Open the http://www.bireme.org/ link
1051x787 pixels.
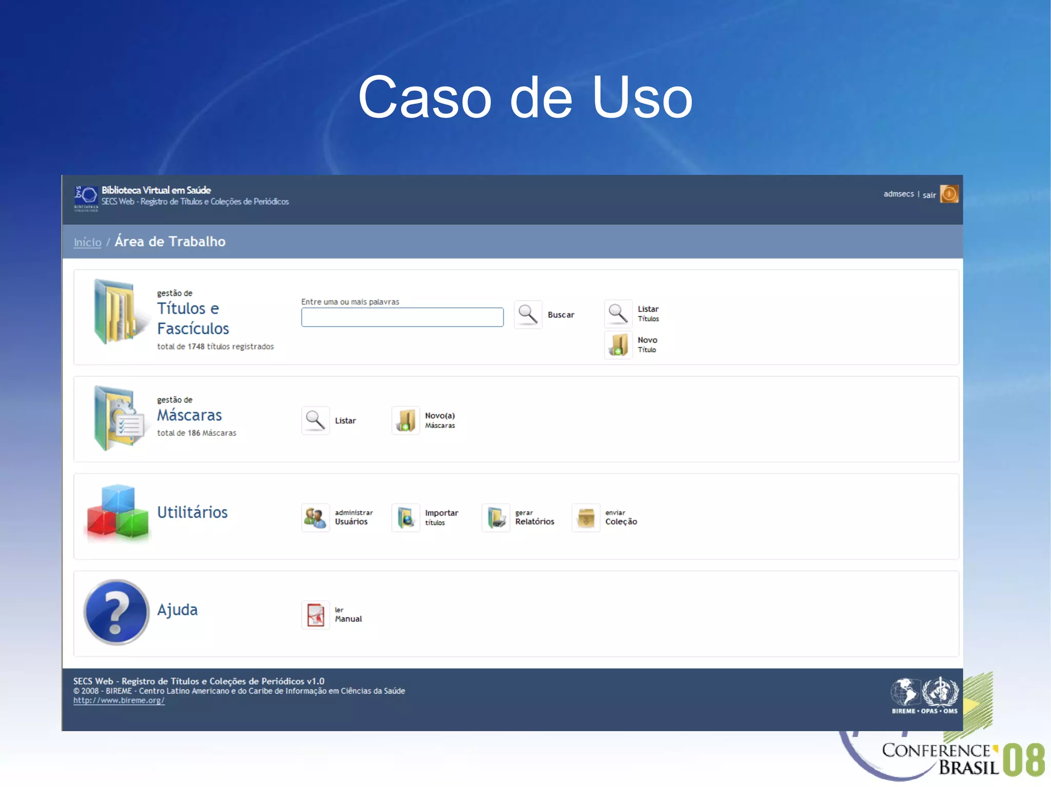click(119, 700)
